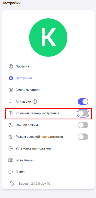96x198 pixels.
Task: Click the purple settings gear icon
Action: 11,78
